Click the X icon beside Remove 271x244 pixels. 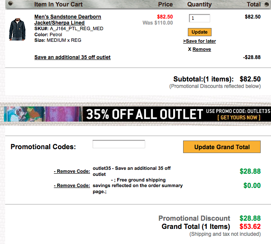point(190,49)
